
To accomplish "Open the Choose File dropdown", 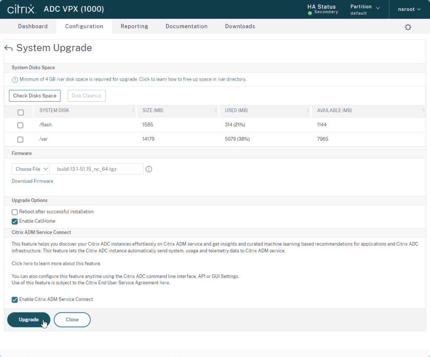I will (x=31, y=169).
